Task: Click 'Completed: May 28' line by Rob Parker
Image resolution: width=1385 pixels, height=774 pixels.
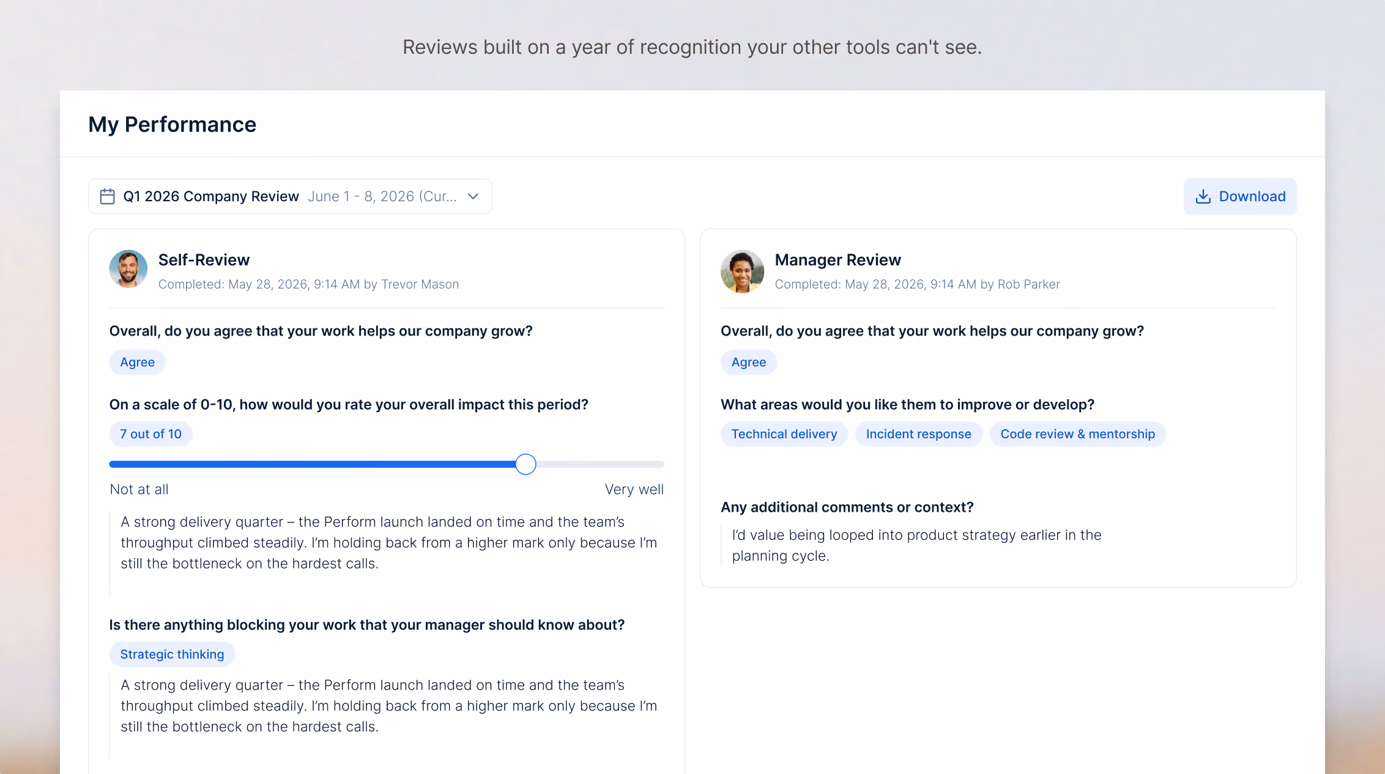Action: click(x=917, y=284)
